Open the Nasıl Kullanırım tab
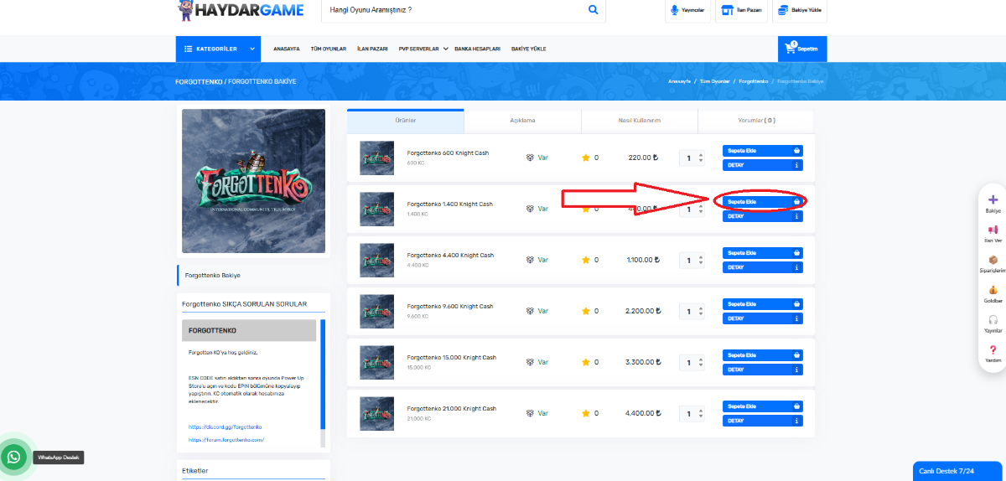 click(639, 121)
